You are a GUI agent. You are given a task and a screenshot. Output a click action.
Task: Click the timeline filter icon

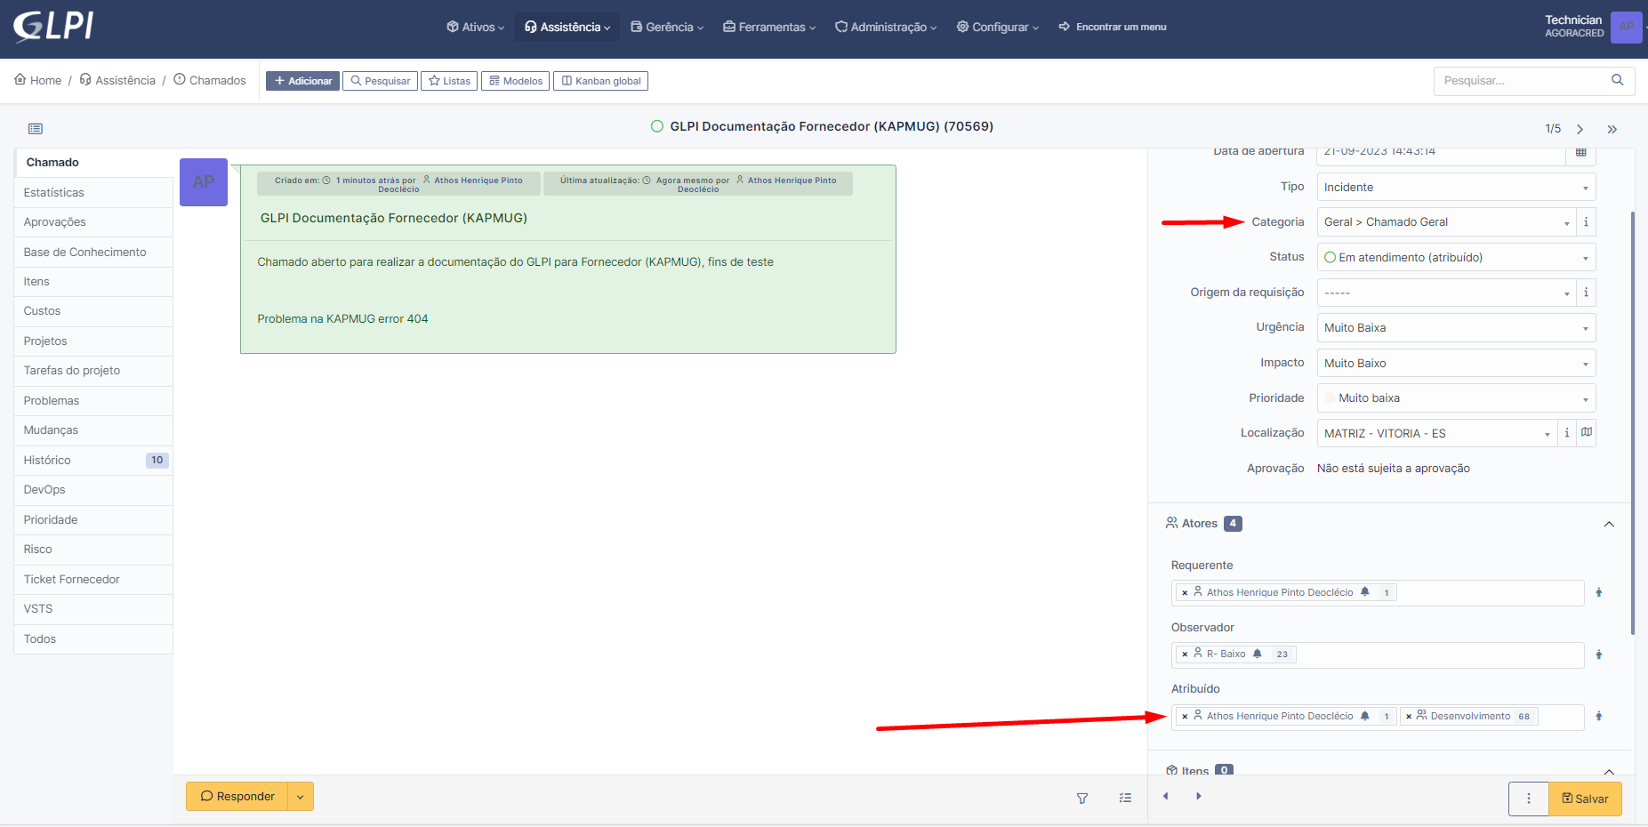click(1082, 799)
